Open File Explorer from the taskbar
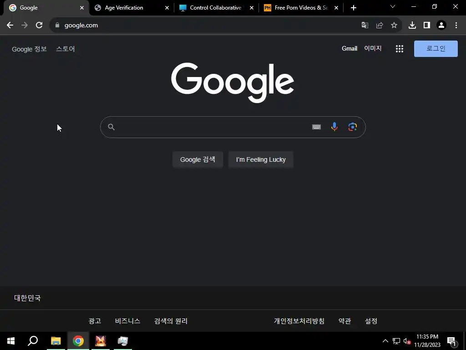Image resolution: width=466 pixels, height=350 pixels. pyautogui.click(x=56, y=341)
